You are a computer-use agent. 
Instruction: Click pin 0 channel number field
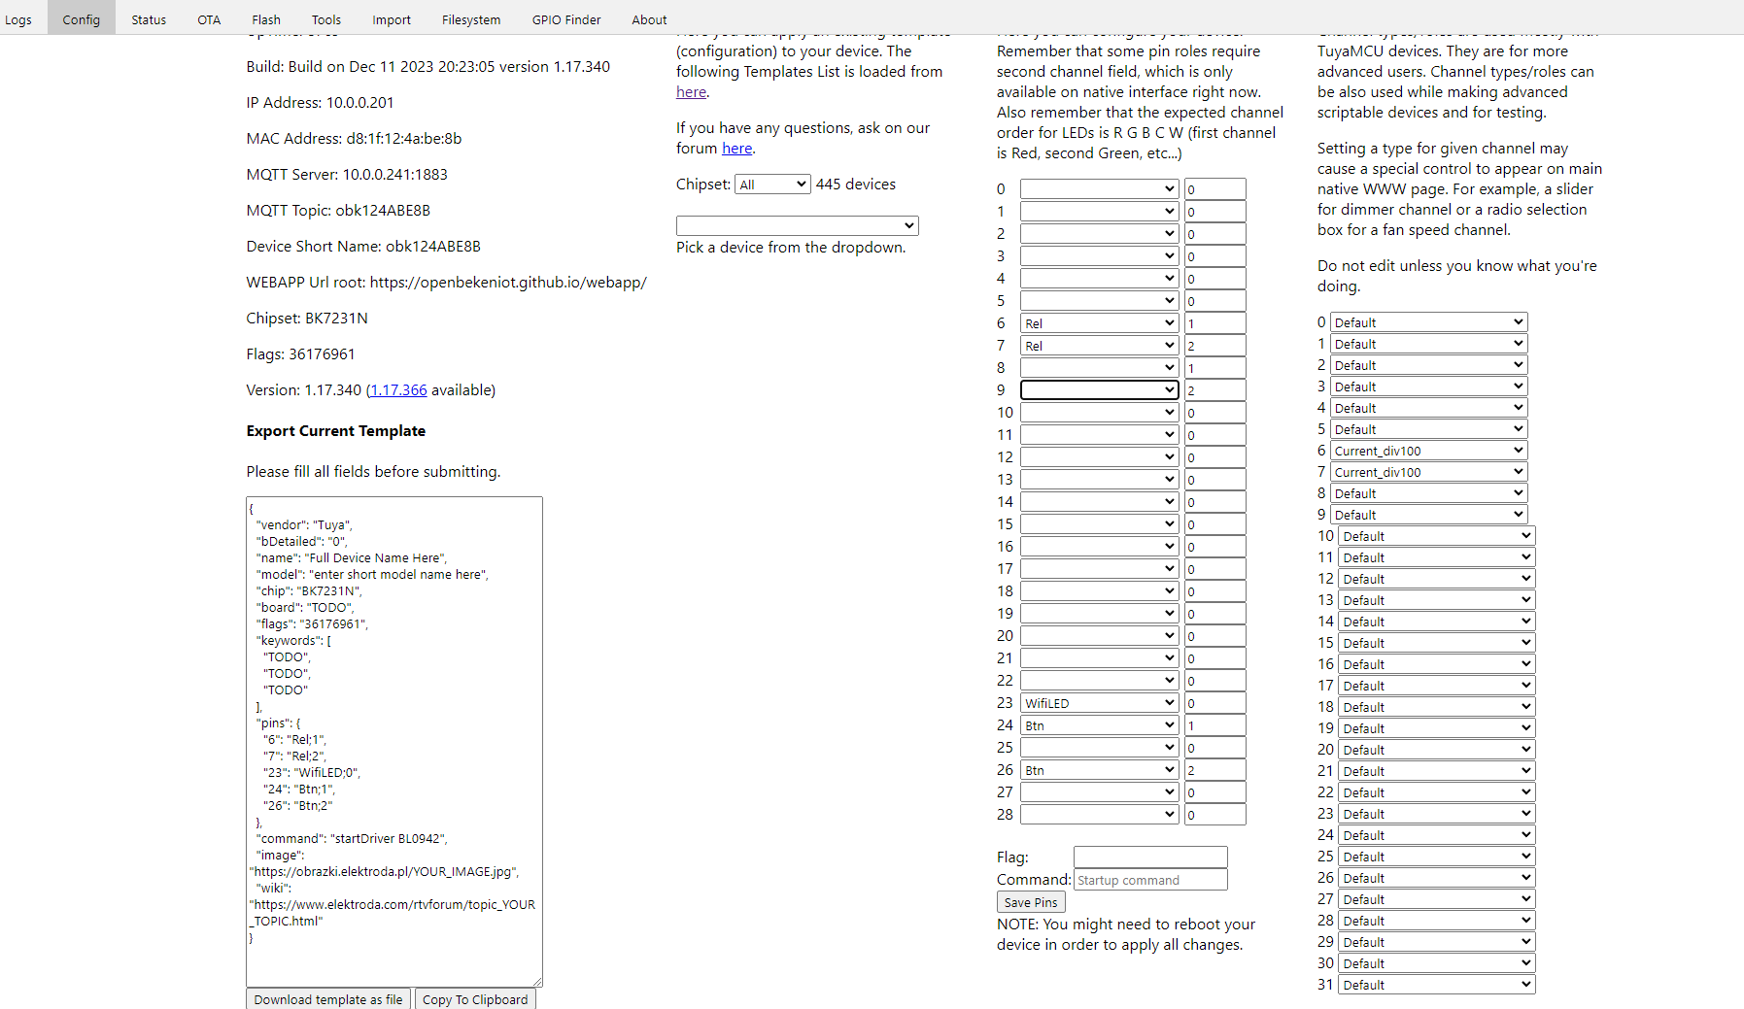1214,189
